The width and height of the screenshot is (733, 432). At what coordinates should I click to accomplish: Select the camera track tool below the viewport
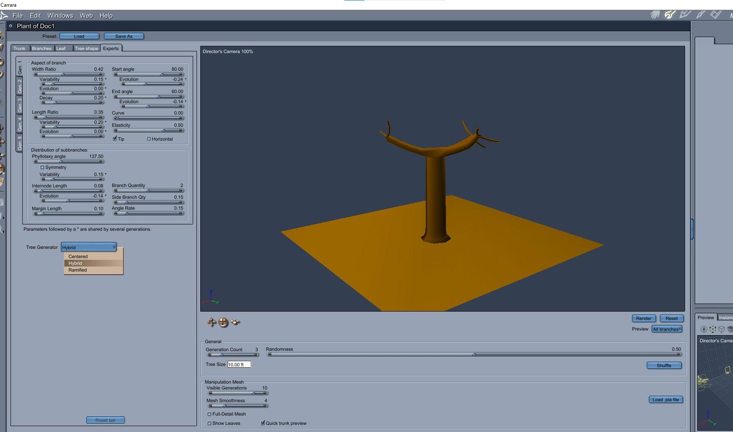(211, 323)
